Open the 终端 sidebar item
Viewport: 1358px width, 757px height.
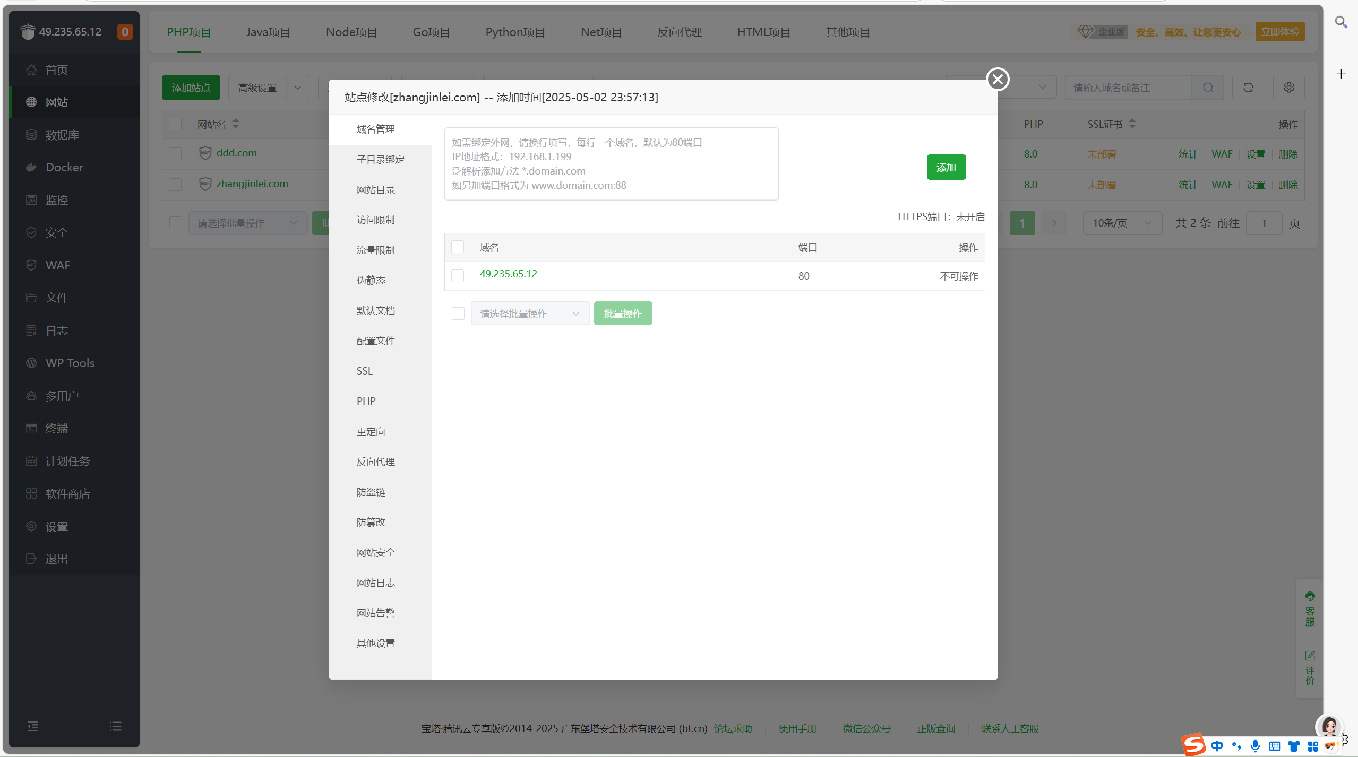click(56, 428)
